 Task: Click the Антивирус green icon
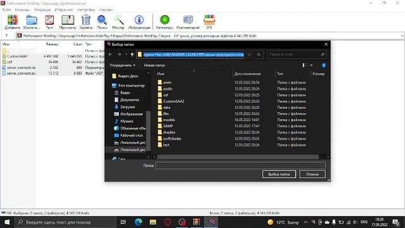[165, 22]
